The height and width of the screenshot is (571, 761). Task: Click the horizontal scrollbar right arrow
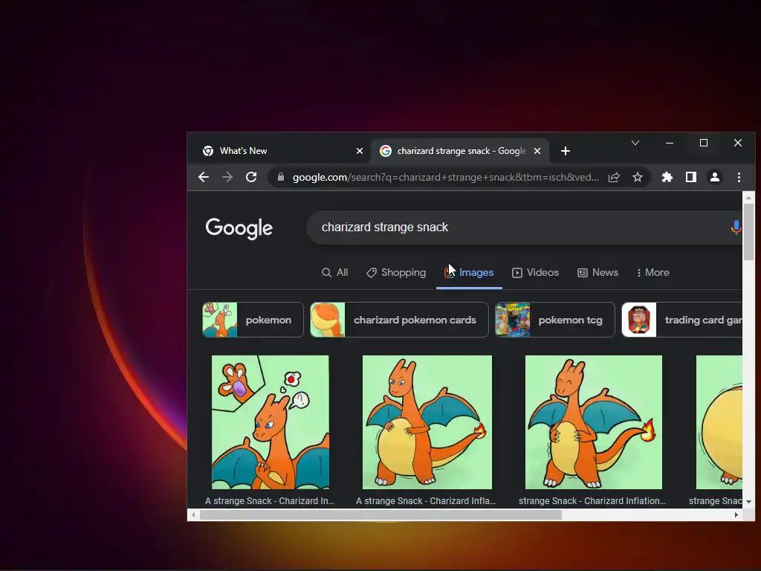[x=736, y=514]
